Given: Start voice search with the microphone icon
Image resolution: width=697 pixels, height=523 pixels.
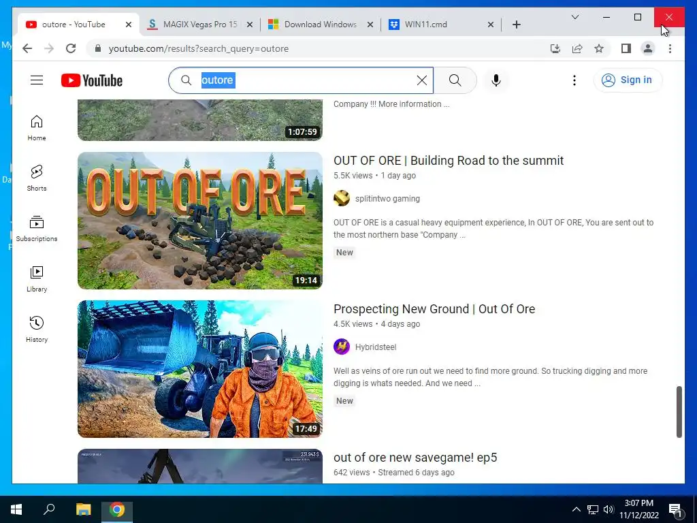Looking at the screenshot, I should (x=496, y=80).
